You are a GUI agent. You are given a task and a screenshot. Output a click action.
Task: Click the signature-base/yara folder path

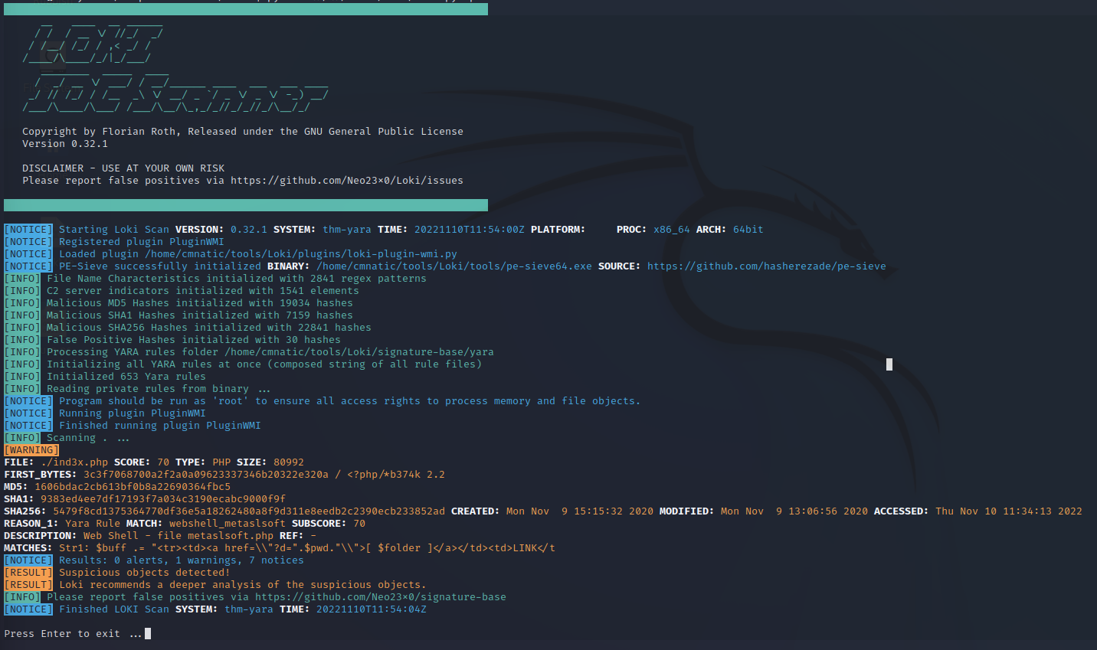pos(359,352)
